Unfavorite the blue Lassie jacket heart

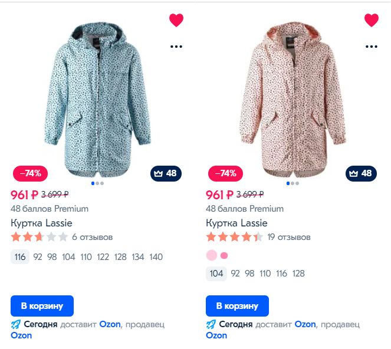tap(176, 20)
